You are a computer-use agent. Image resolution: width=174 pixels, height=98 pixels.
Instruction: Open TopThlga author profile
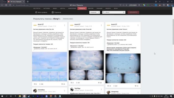(x=77, y=88)
